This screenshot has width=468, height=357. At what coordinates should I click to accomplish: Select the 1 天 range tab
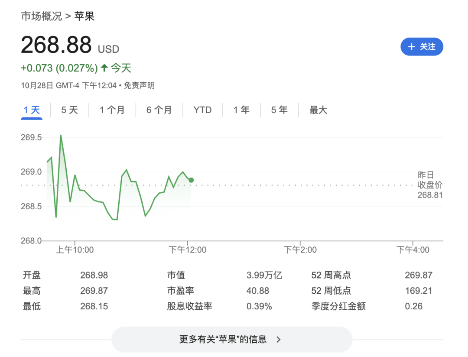[32, 110]
